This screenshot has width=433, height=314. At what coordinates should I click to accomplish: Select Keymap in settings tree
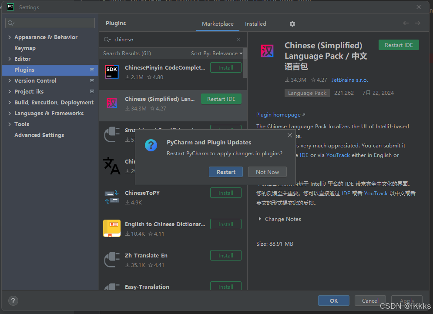[25, 48]
